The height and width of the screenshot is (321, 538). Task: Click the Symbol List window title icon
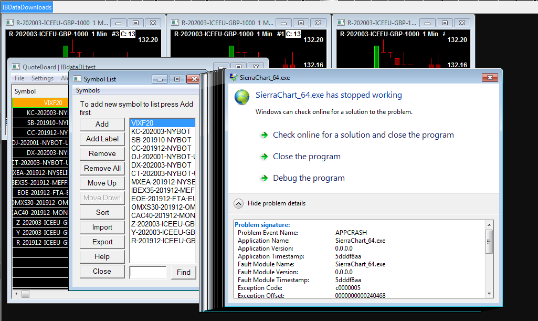coord(77,79)
